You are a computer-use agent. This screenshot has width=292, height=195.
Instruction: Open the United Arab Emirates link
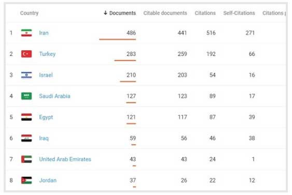tap(65, 159)
